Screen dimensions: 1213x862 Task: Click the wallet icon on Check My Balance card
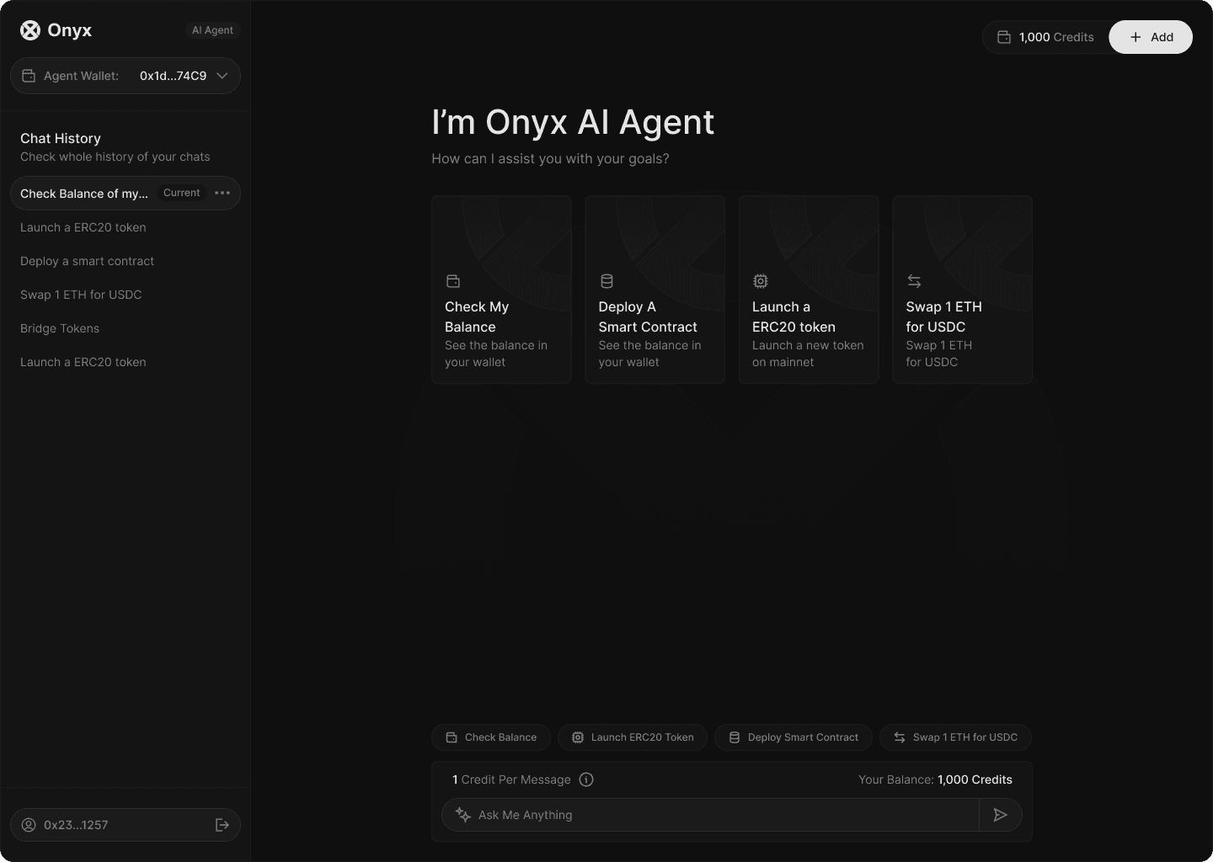tap(453, 280)
